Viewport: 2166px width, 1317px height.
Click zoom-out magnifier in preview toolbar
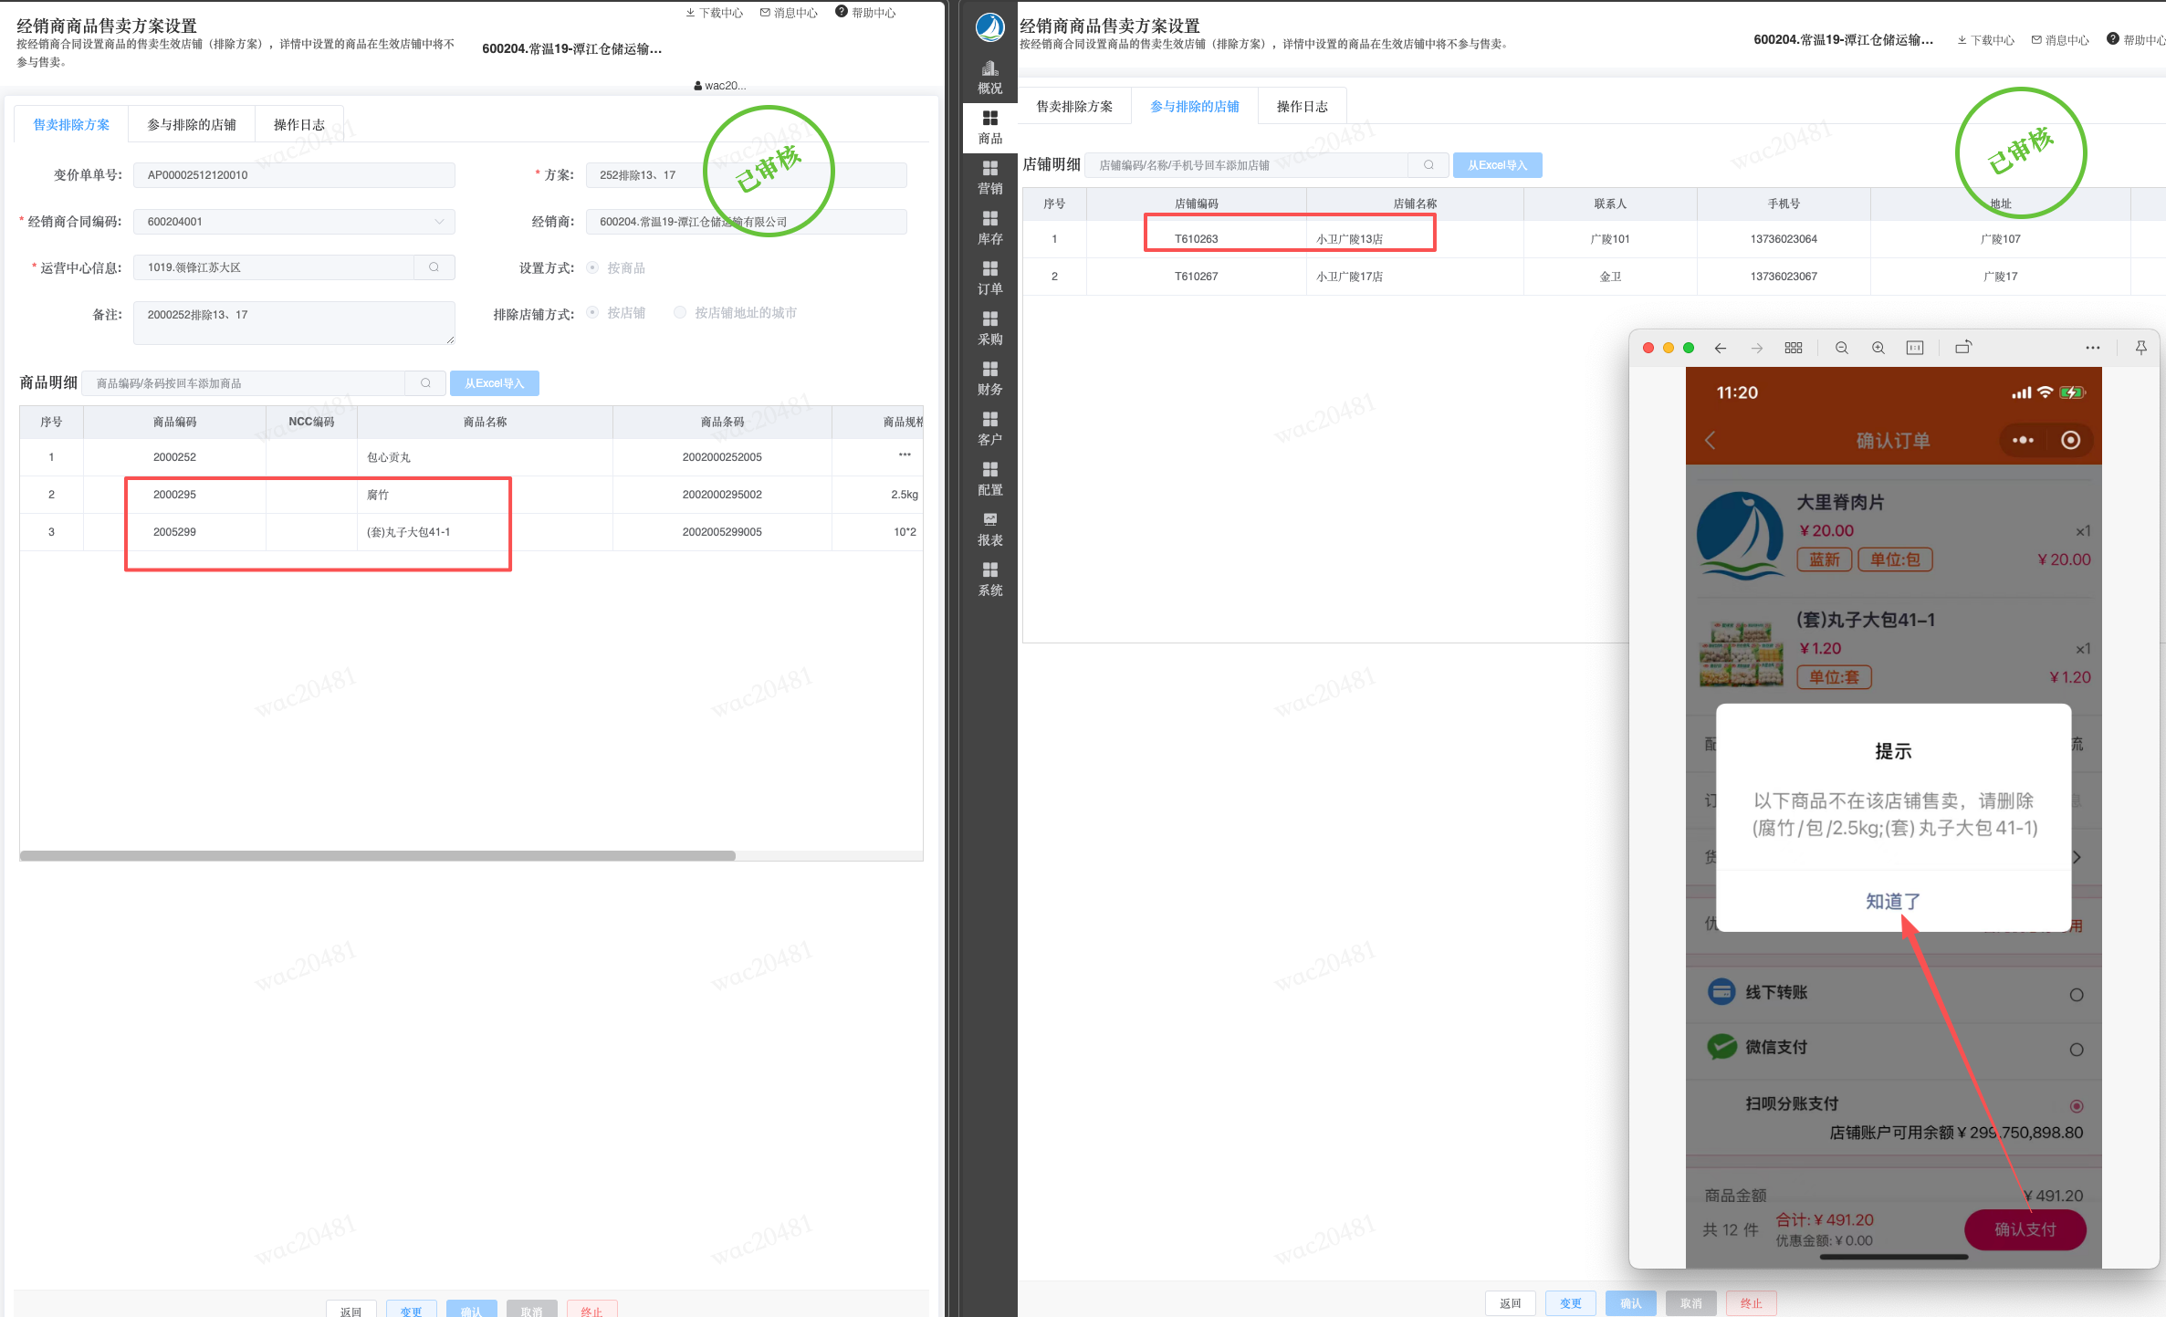pyautogui.click(x=1841, y=348)
